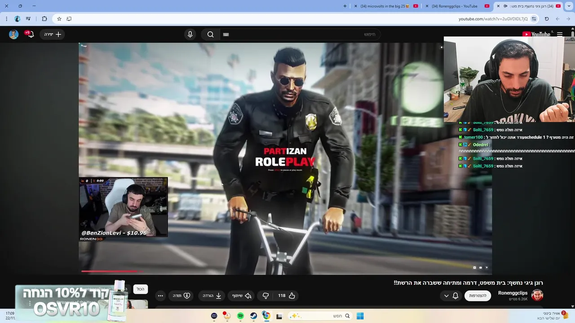Image resolution: width=575 pixels, height=323 pixels.
Task: Click the Join (להצטרפות) button
Action: pyautogui.click(x=478, y=296)
